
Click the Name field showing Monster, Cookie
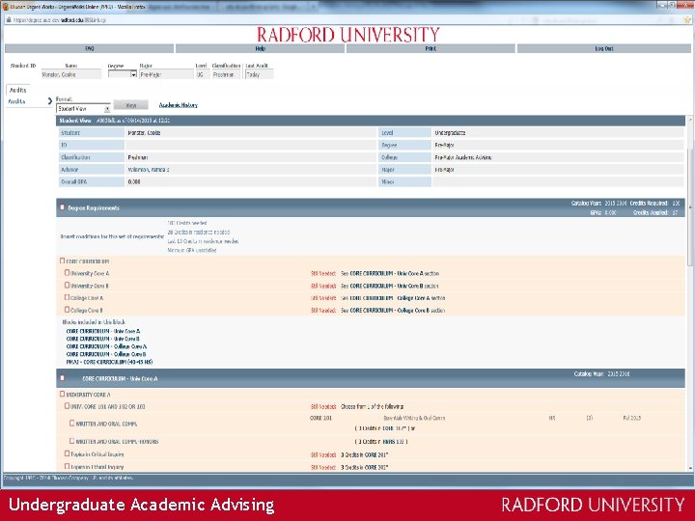click(70, 75)
